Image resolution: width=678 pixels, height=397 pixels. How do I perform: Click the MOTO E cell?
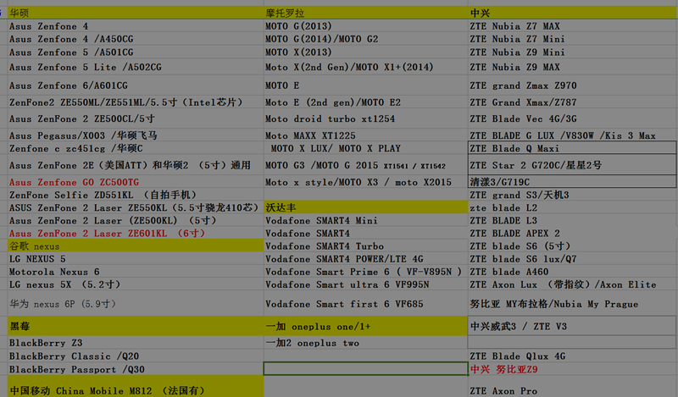(366, 85)
